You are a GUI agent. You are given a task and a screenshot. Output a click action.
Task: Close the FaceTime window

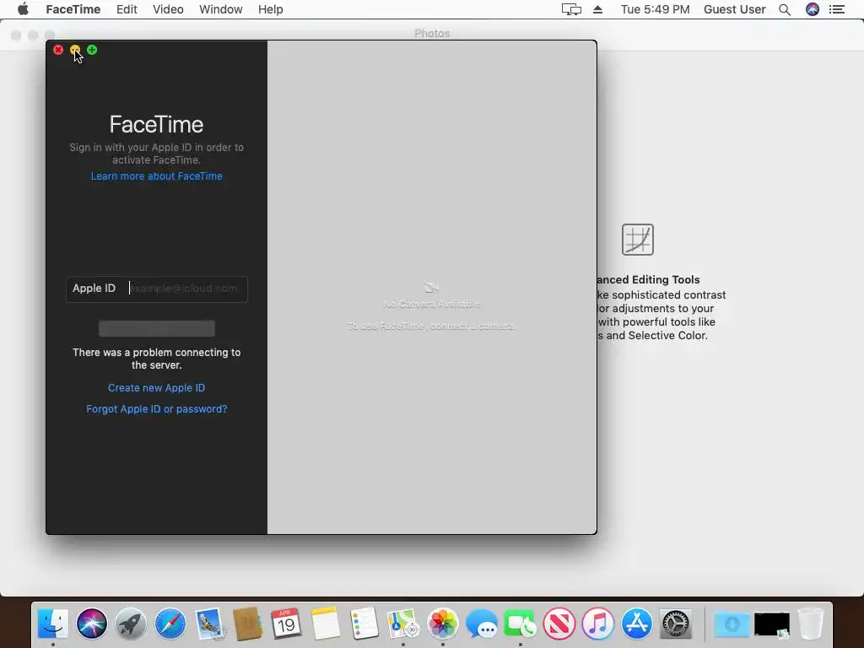click(x=58, y=50)
